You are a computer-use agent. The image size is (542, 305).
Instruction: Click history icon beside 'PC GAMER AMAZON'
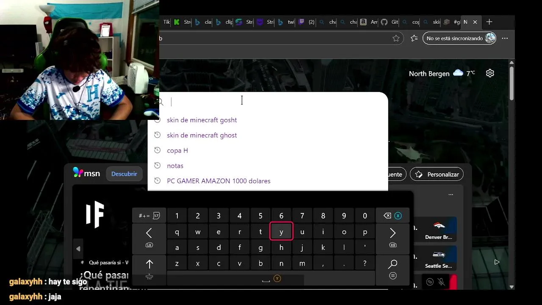pyautogui.click(x=157, y=181)
